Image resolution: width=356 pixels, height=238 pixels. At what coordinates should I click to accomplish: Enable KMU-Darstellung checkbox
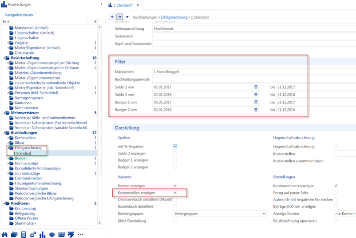click(x=175, y=221)
